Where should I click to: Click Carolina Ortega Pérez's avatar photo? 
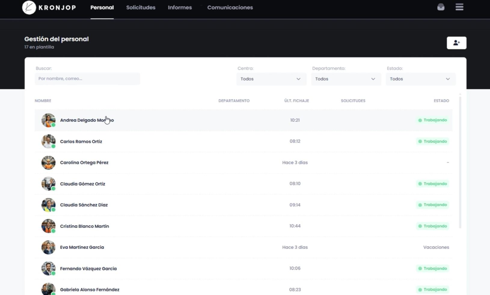click(48, 163)
